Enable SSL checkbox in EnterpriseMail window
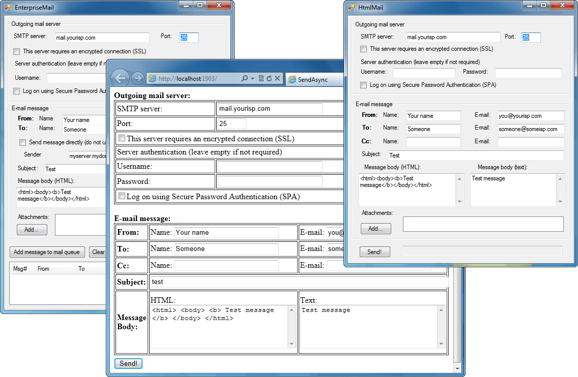Image resolution: width=578 pixels, height=377 pixels. pos(17,51)
